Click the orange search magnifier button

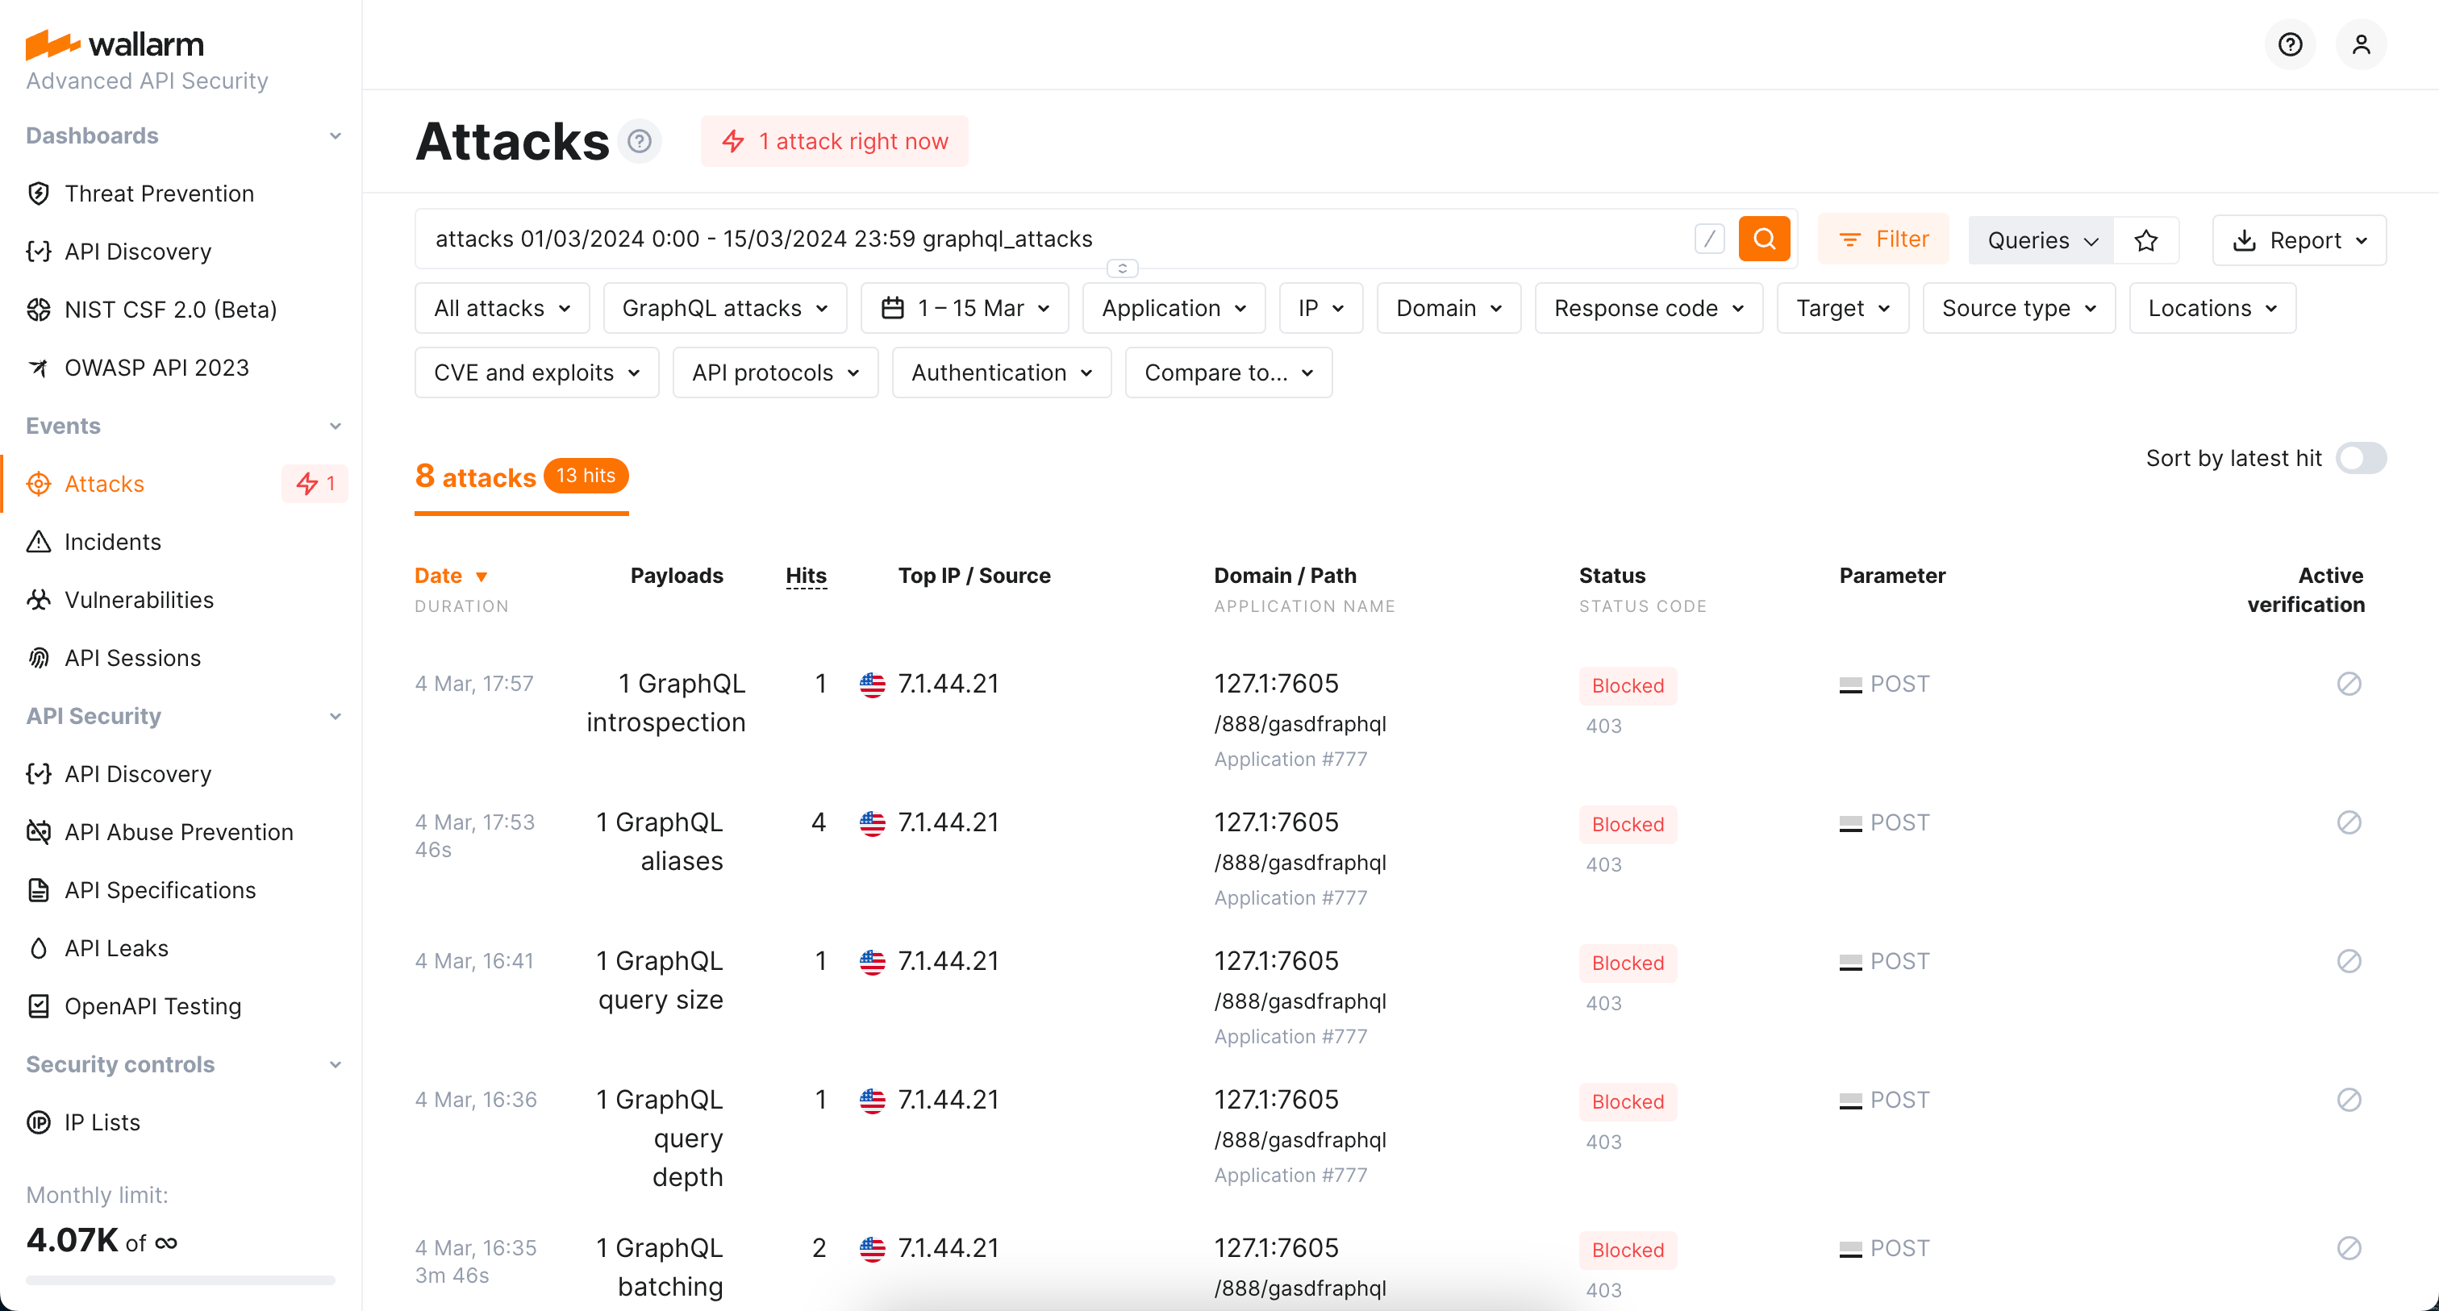[1764, 239]
